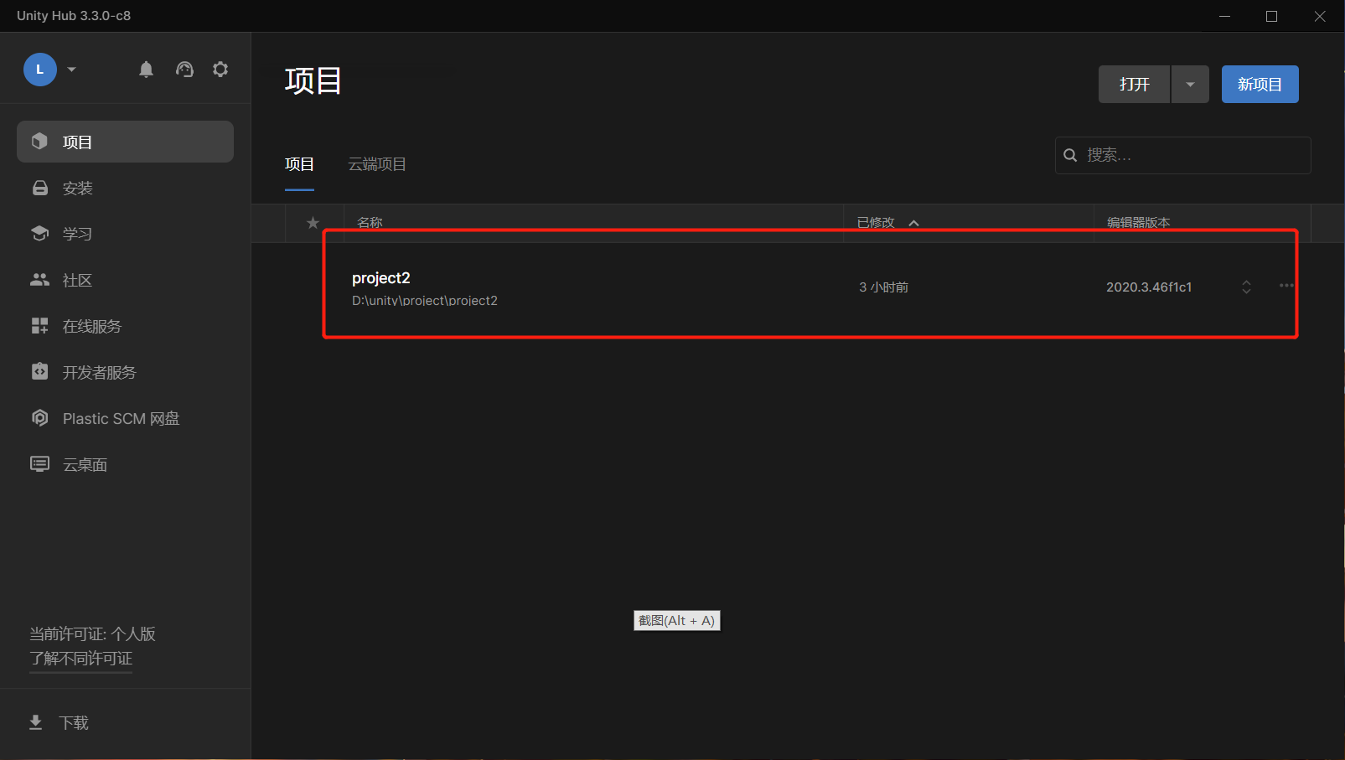Open 在线服务 in the sidebar
Screen dimensions: 1345x760
tap(125, 326)
